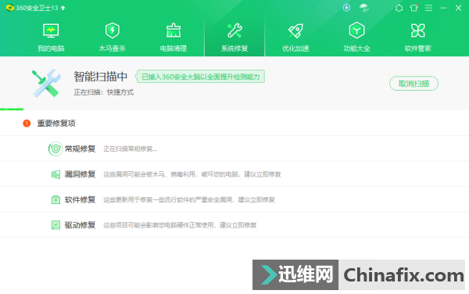
Task: Click the 软件修复 box icon
Action: 55,199
